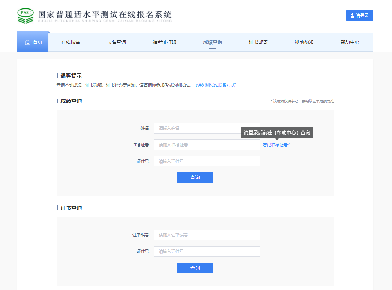This screenshot has height=290, width=392.
Task: Navigate to 证书邮寄 section
Action: coord(258,42)
